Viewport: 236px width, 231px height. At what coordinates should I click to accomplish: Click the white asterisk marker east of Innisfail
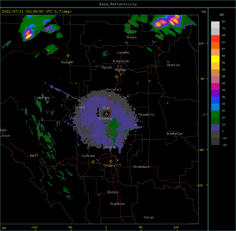point(137,83)
